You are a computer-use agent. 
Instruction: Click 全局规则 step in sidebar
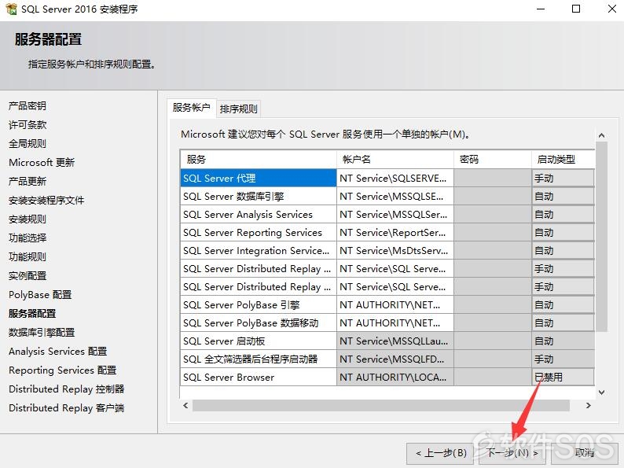pyautogui.click(x=28, y=143)
